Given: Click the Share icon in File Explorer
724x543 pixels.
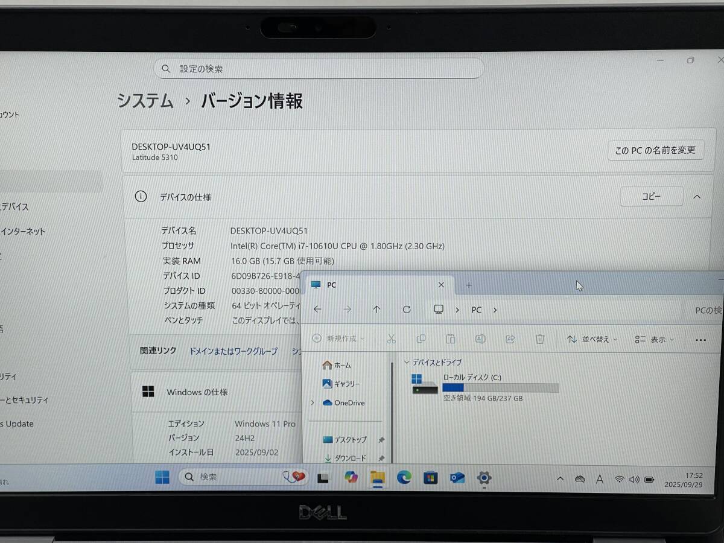Looking at the screenshot, I should 510,339.
